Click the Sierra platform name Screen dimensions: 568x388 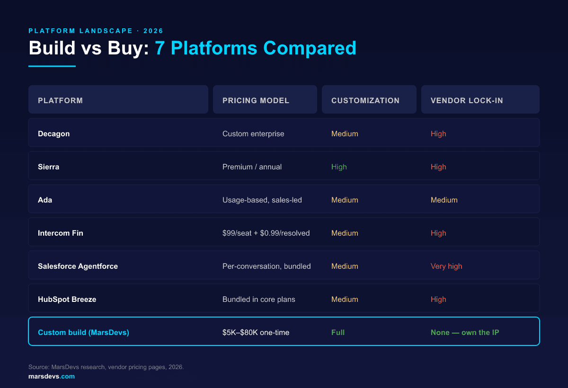(x=48, y=167)
